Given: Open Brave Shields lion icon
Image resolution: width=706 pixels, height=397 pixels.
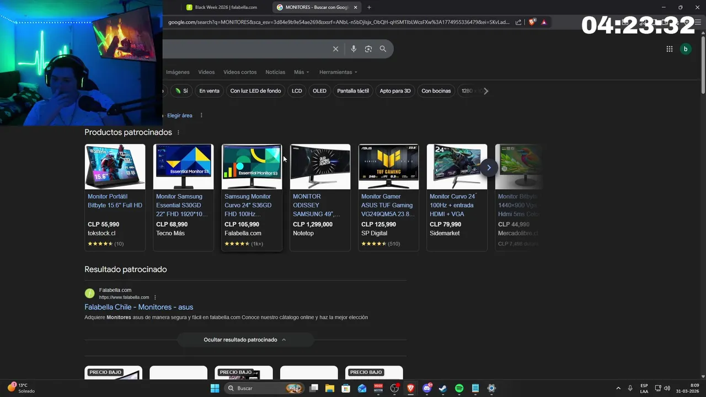Looking at the screenshot, I should (532, 23).
